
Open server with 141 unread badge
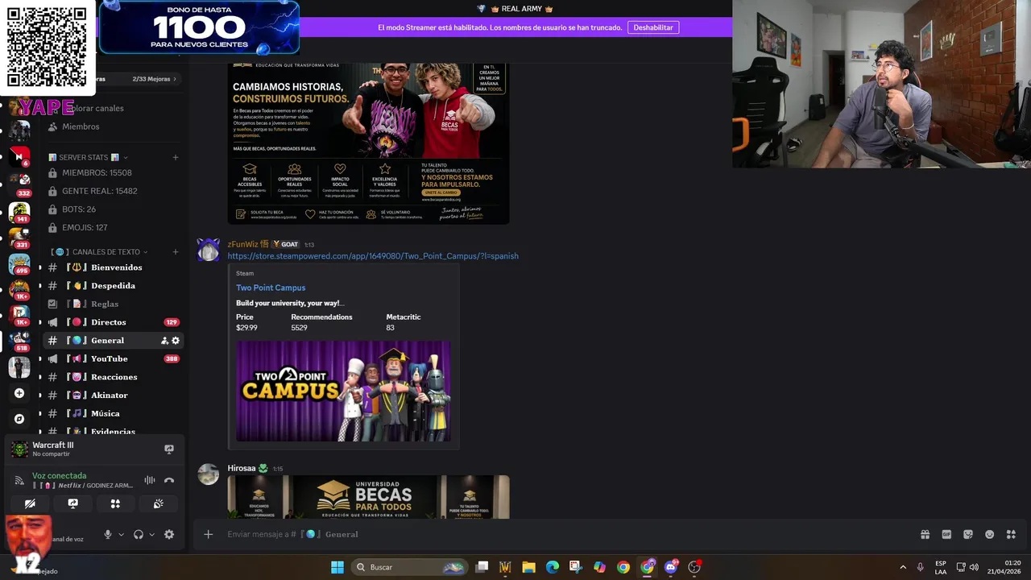pos(19,211)
